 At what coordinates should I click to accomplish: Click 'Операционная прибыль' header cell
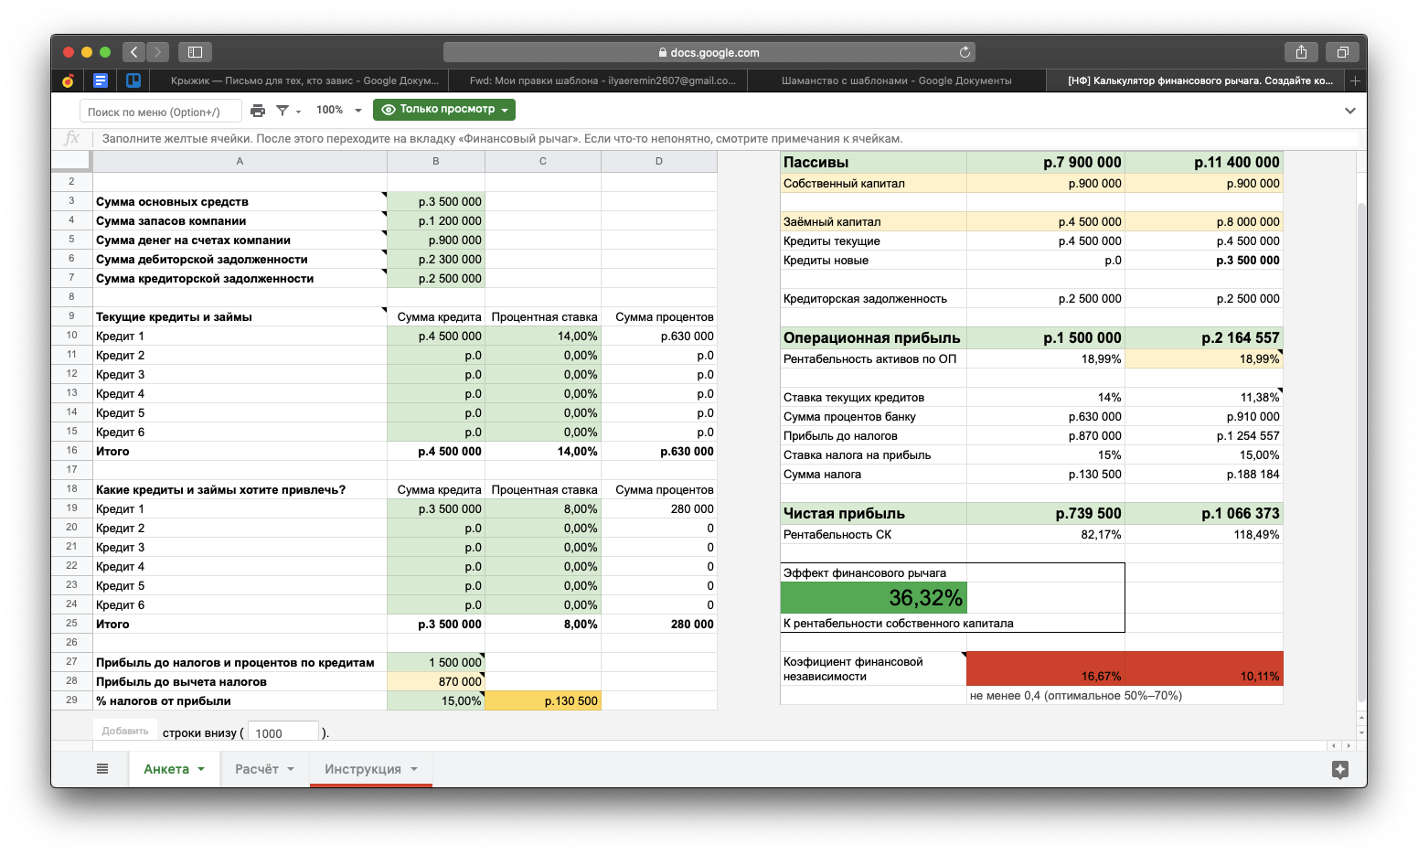[x=873, y=337]
